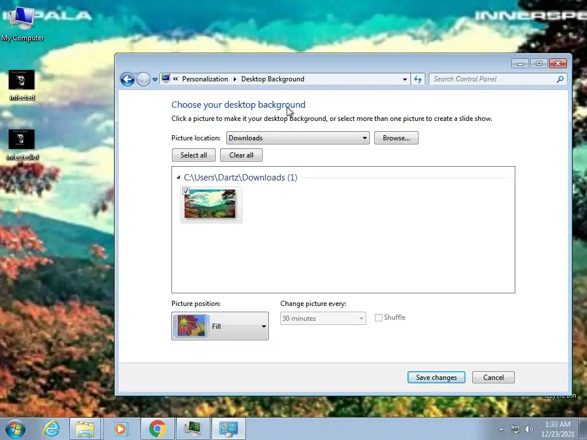Screen dimensions: 587x440
Task: Open the Picture location dropdown
Action: (x=298, y=137)
